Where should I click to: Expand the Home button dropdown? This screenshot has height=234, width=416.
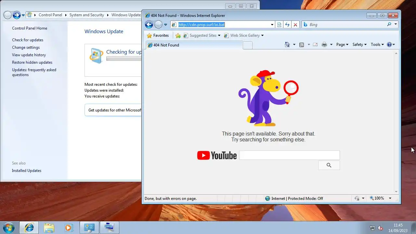[x=294, y=45]
